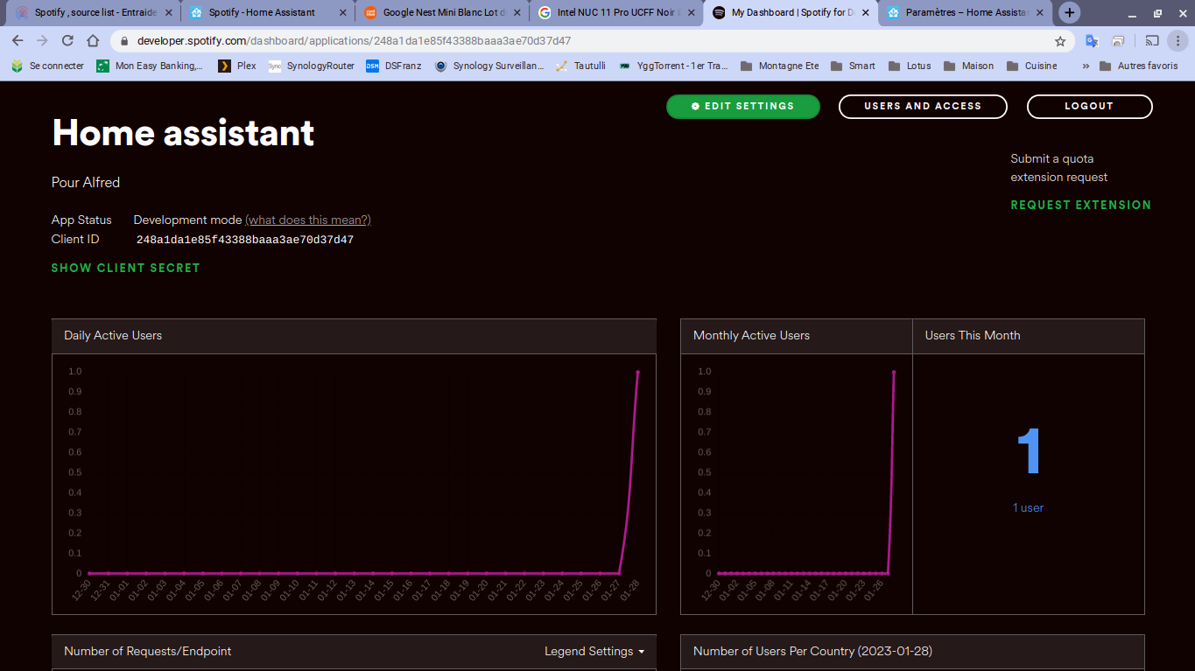1195x671 pixels.
Task: Click the Development mode status text
Action: coord(187,220)
